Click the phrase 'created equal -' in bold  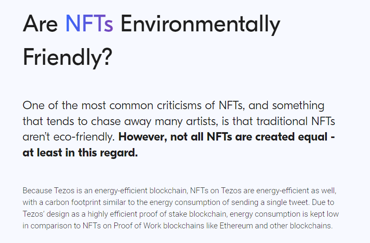[x=295, y=137]
